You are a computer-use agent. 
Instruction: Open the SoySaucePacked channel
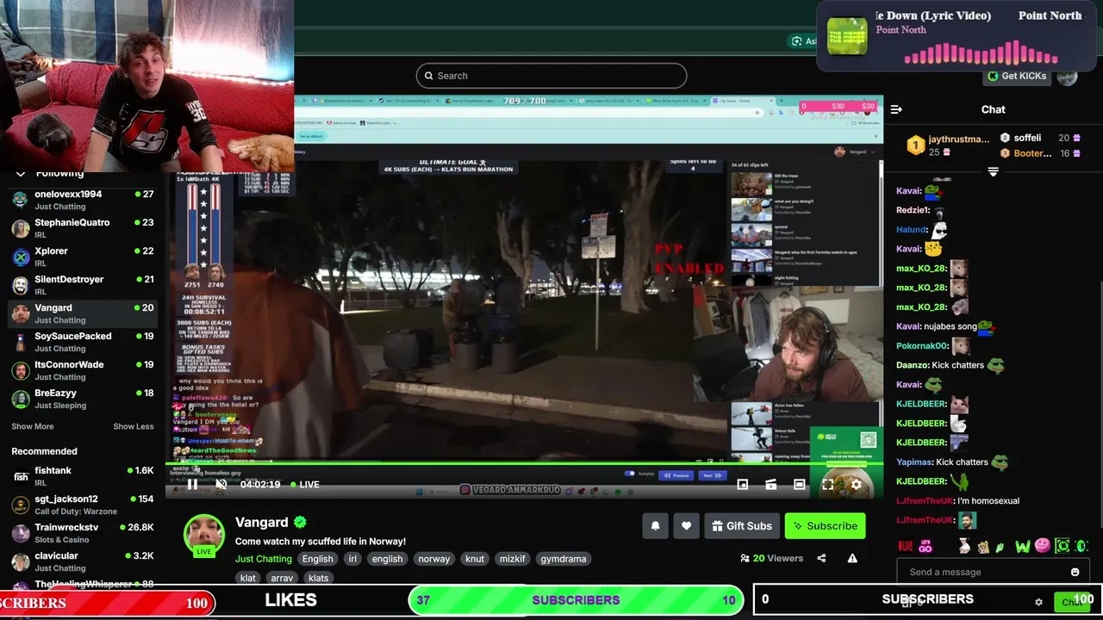tap(83, 342)
